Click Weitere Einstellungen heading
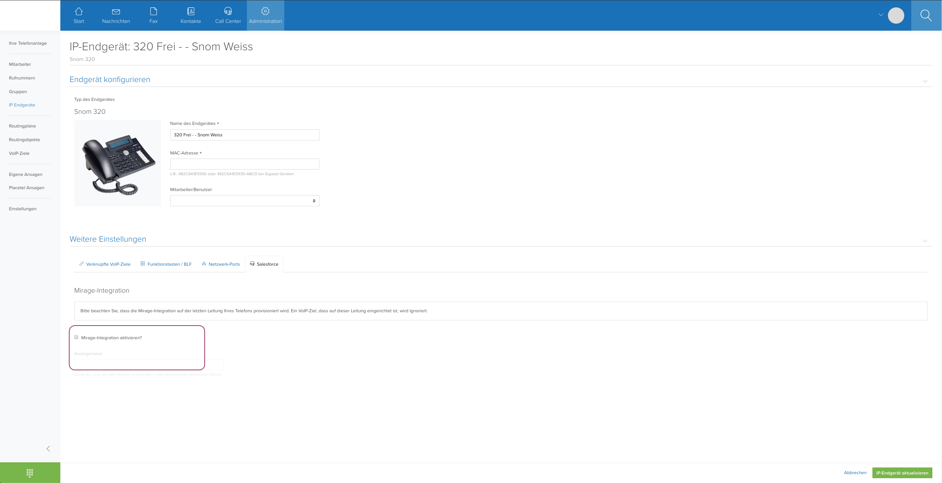The height and width of the screenshot is (483, 942). pyautogui.click(x=108, y=239)
